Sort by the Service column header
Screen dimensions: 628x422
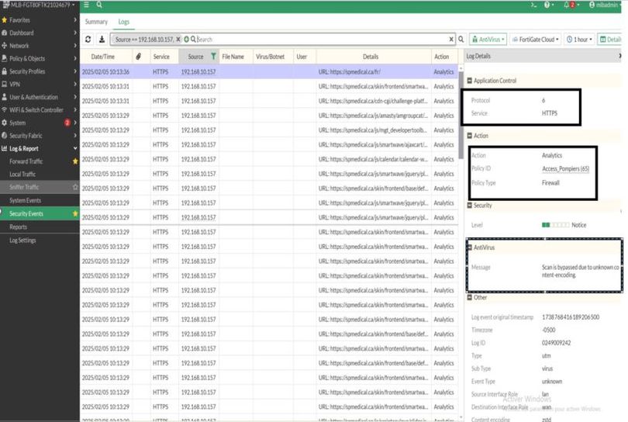(161, 57)
